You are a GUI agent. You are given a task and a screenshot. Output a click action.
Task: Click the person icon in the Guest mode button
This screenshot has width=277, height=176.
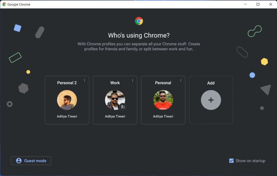[18, 161]
